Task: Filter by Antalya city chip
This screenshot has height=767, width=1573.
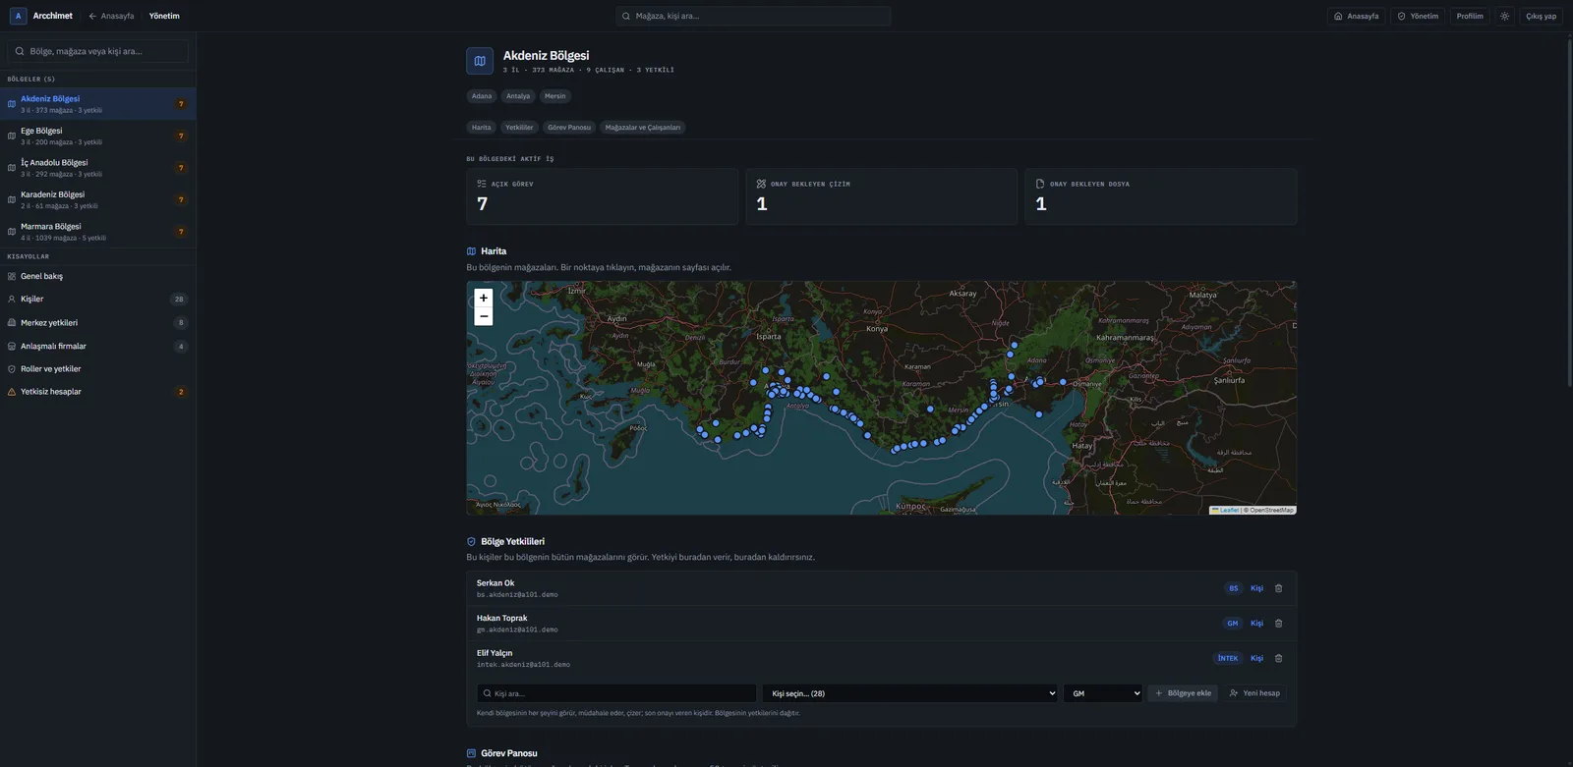Action: (x=518, y=96)
